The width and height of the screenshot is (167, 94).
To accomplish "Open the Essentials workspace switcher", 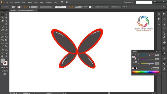I will tap(129, 2).
